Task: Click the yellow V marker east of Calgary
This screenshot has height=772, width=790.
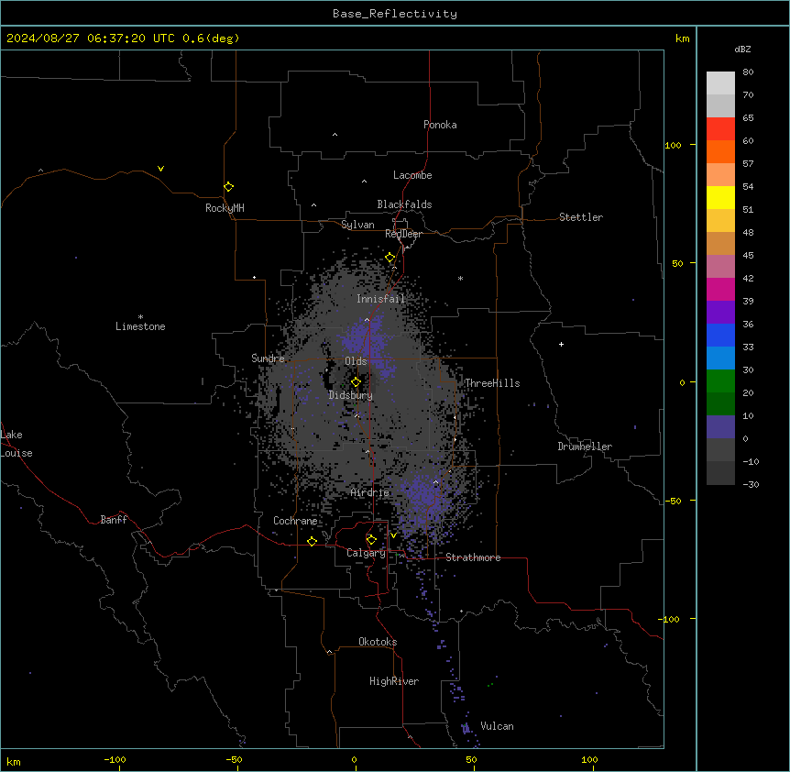Action: [393, 535]
